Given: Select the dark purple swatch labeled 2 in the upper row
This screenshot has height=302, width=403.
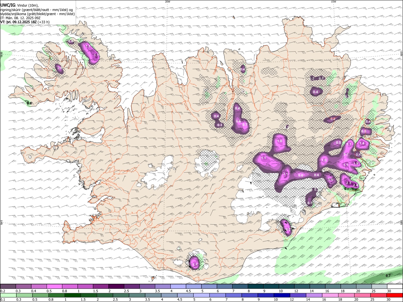Looking at the screenshot, I should [116, 287].
